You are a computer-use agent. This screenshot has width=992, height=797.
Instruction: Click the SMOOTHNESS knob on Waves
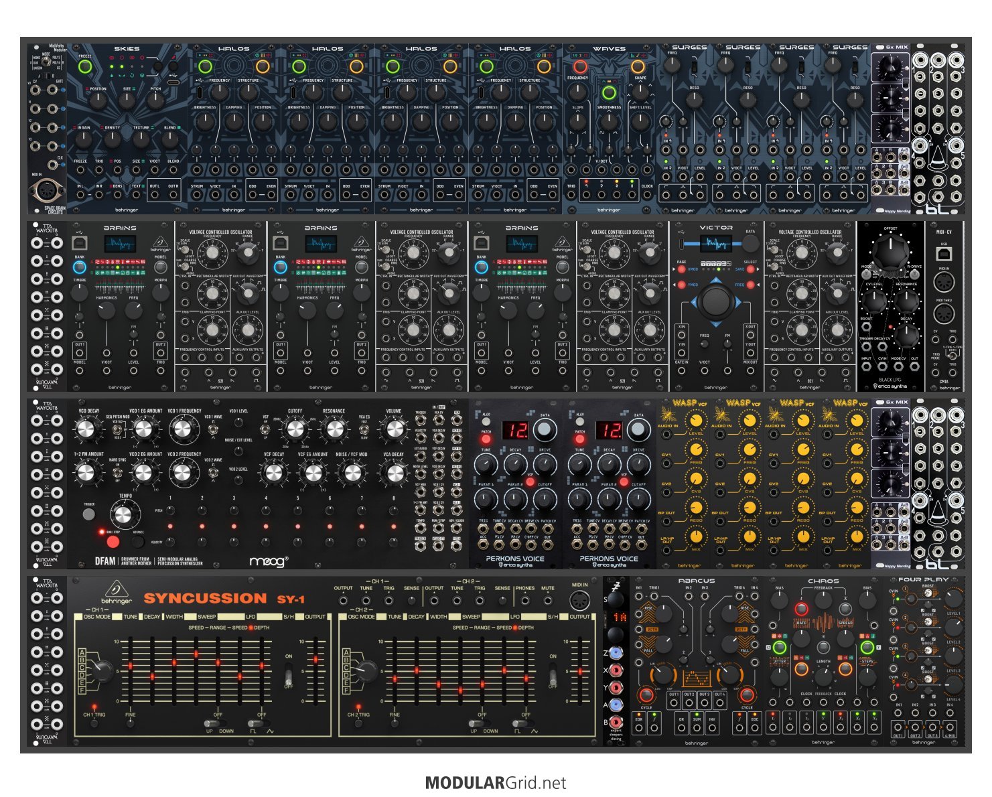click(609, 121)
